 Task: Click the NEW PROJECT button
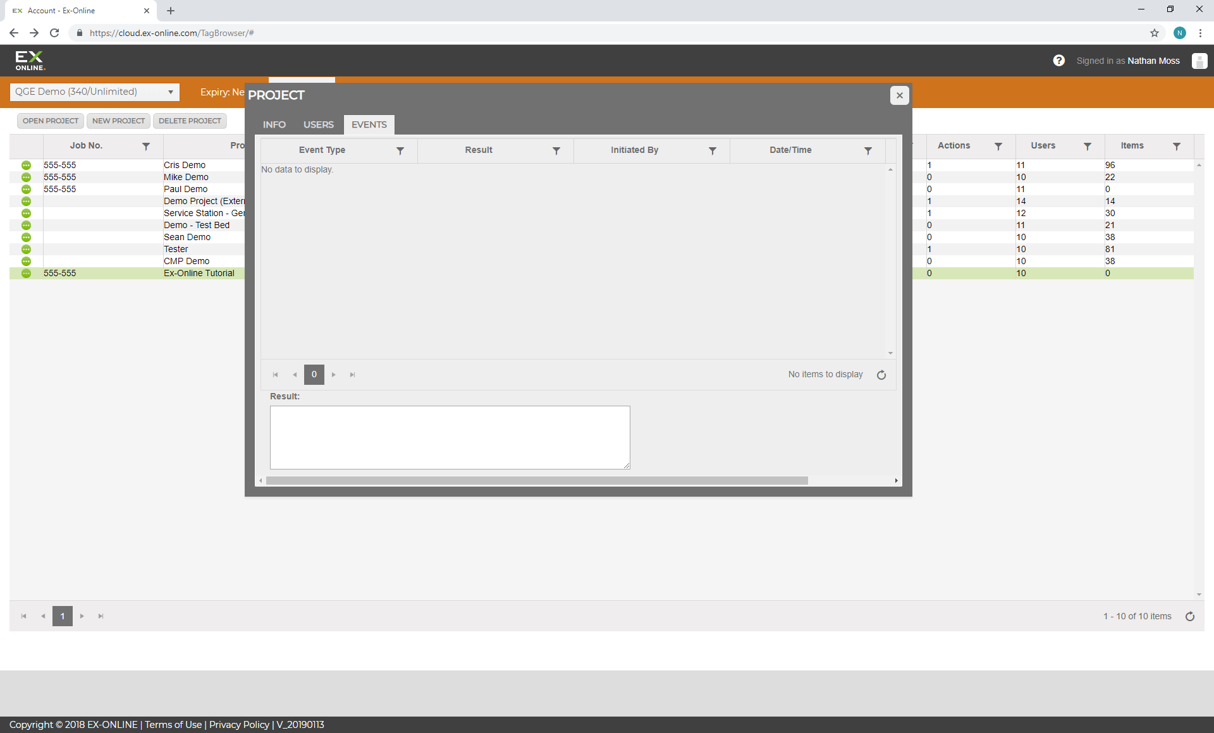[x=118, y=121]
